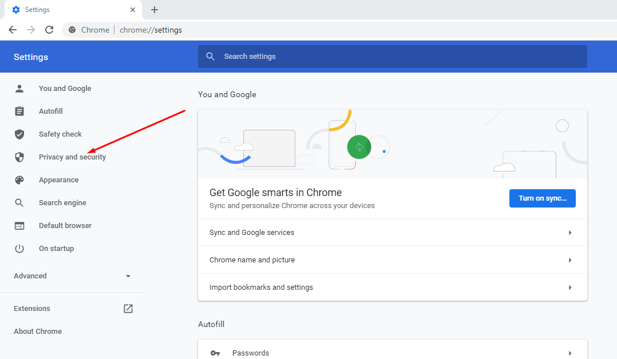The image size is (617, 359).
Task: Click the Import bookmarks and settings arrow
Action: [570, 288]
